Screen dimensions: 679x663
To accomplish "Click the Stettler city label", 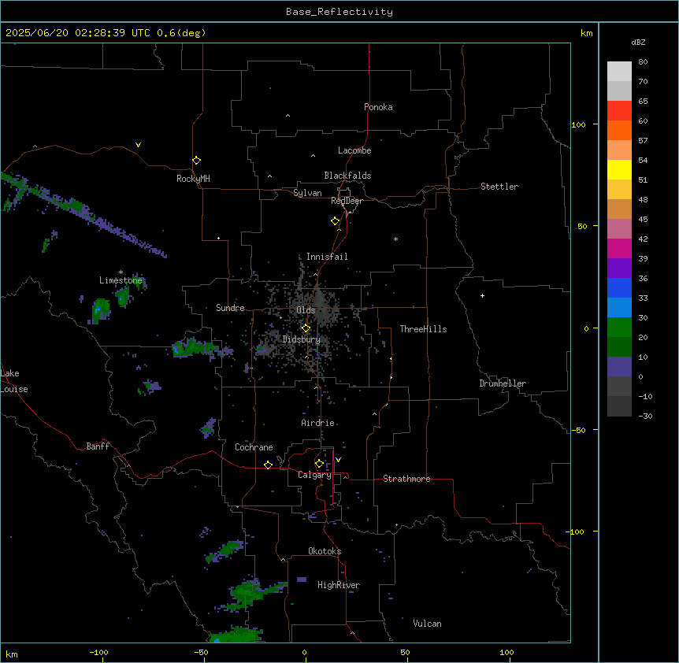I will tap(499, 187).
